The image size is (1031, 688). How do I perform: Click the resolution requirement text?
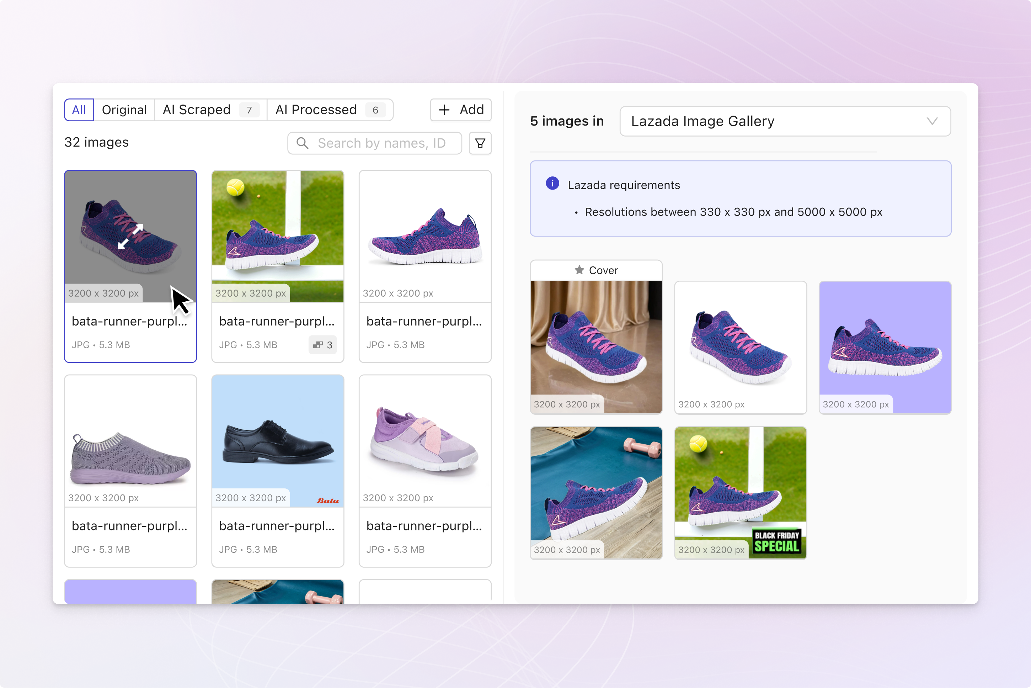pos(733,212)
